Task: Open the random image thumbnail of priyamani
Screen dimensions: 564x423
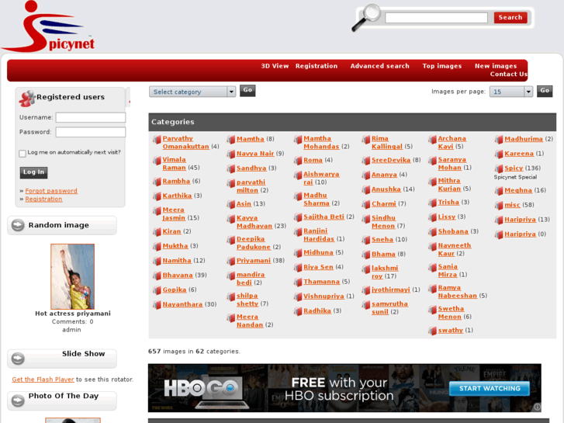Action: point(73,276)
